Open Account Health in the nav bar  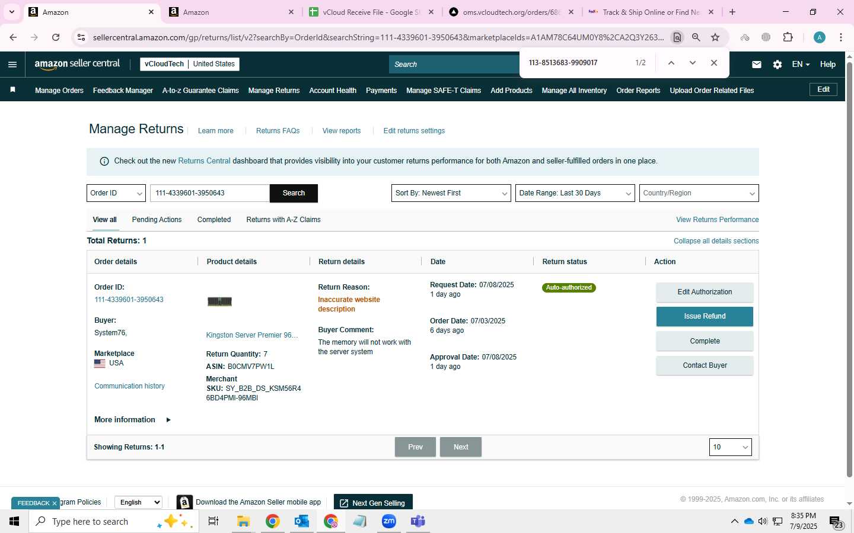(x=333, y=91)
